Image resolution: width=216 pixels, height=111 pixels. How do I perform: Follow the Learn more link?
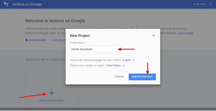pos(185,33)
